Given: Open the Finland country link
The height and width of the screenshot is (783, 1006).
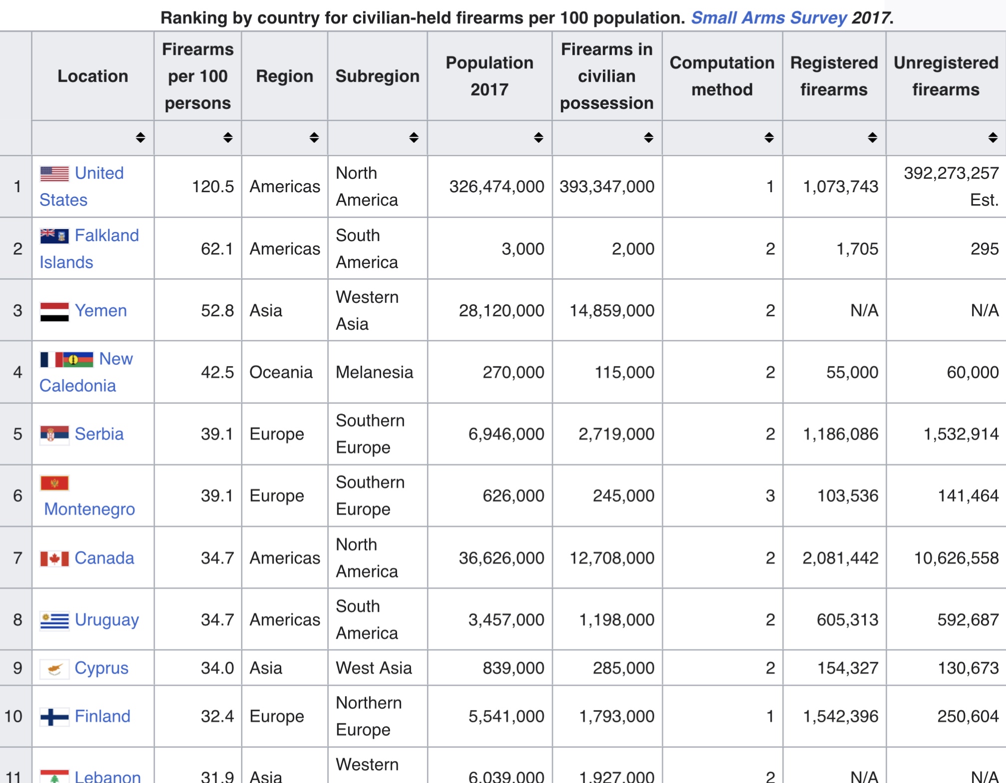Looking at the screenshot, I should point(102,717).
